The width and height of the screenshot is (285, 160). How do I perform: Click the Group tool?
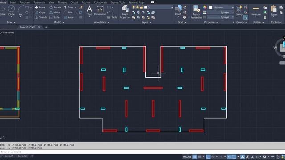[239, 11]
